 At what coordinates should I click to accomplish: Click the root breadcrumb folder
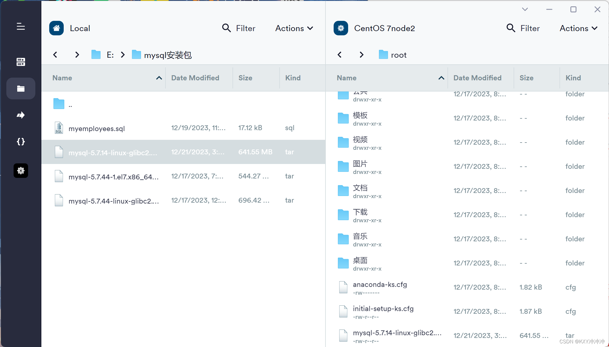tap(398, 55)
